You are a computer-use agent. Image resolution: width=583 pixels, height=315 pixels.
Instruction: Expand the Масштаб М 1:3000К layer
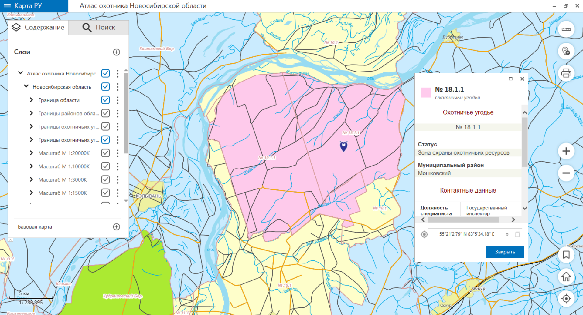pyautogui.click(x=31, y=179)
